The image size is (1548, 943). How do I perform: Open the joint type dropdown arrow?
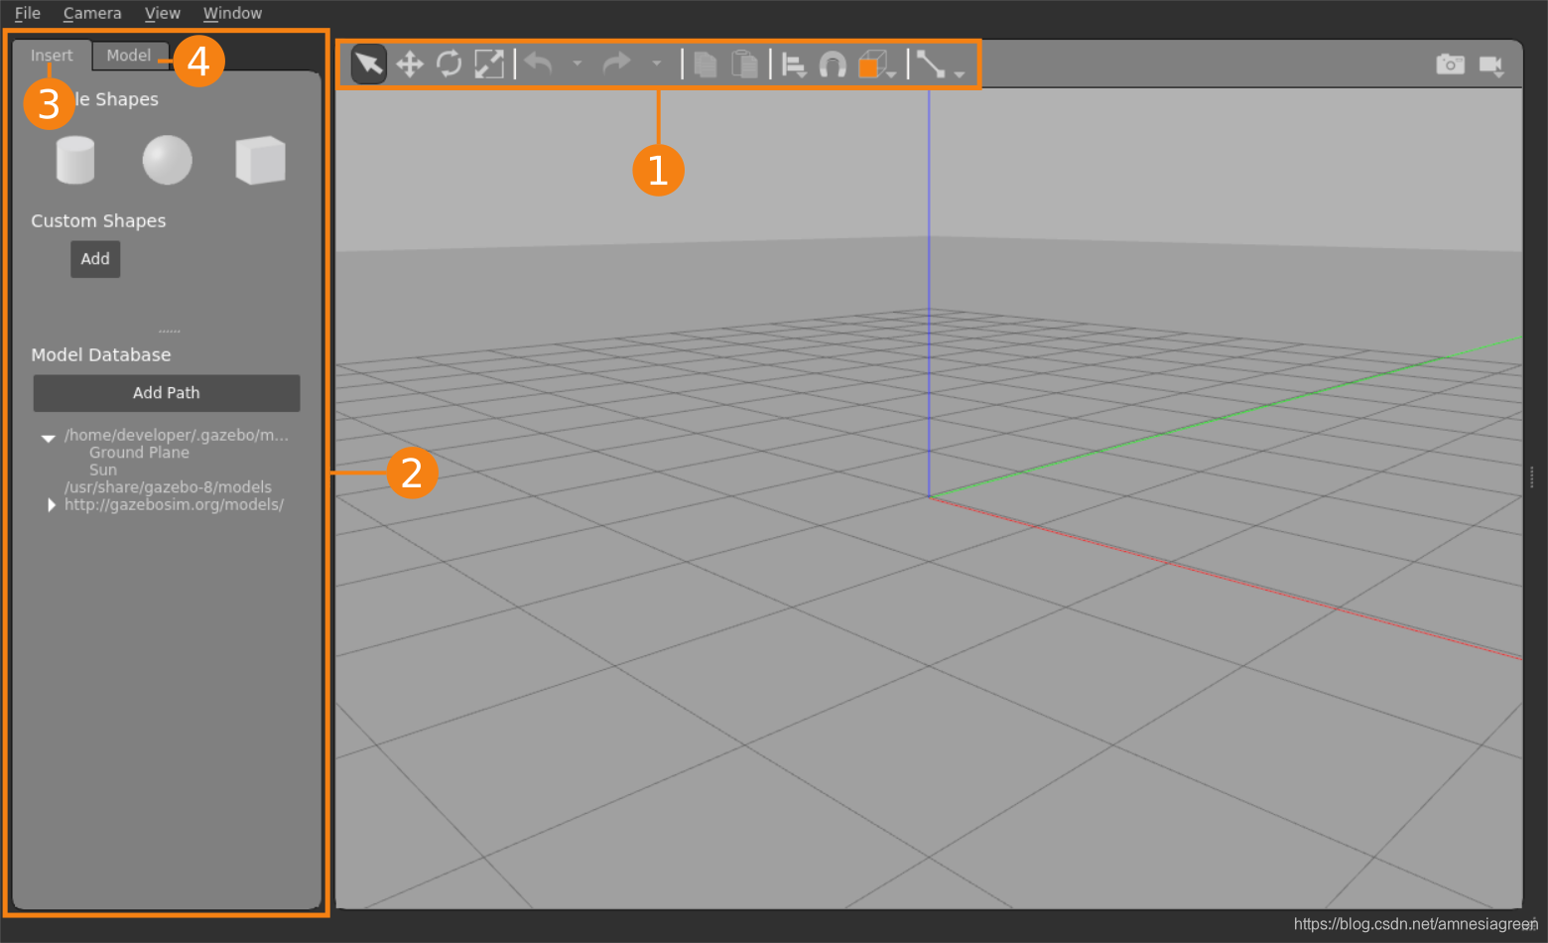pyautogui.click(x=960, y=73)
